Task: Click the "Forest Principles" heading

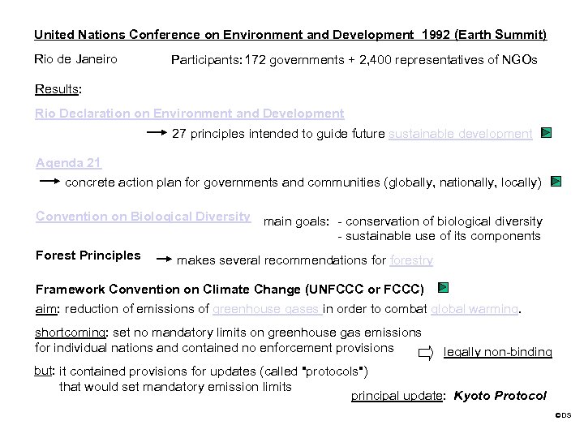Action: pos(88,255)
